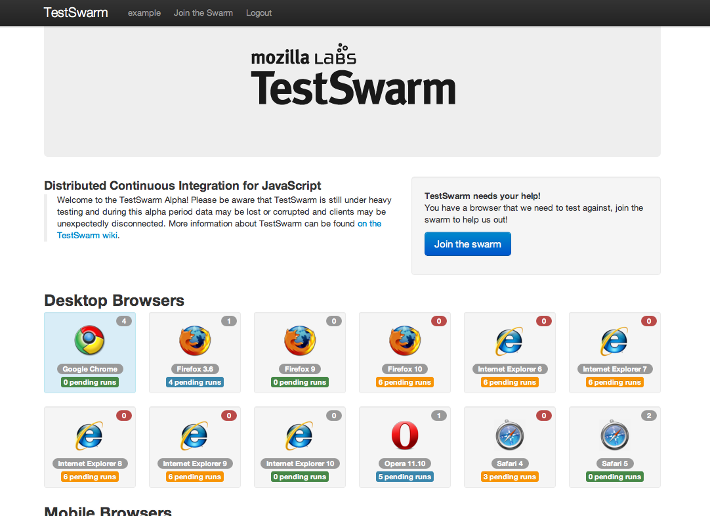710x516 pixels.
Task: Click the Internet Explorer 9 icon
Action: tap(195, 435)
